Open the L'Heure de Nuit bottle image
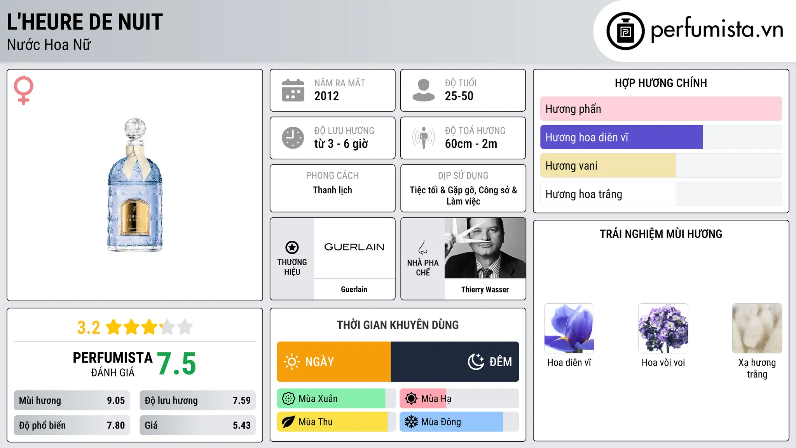 [135, 185]
